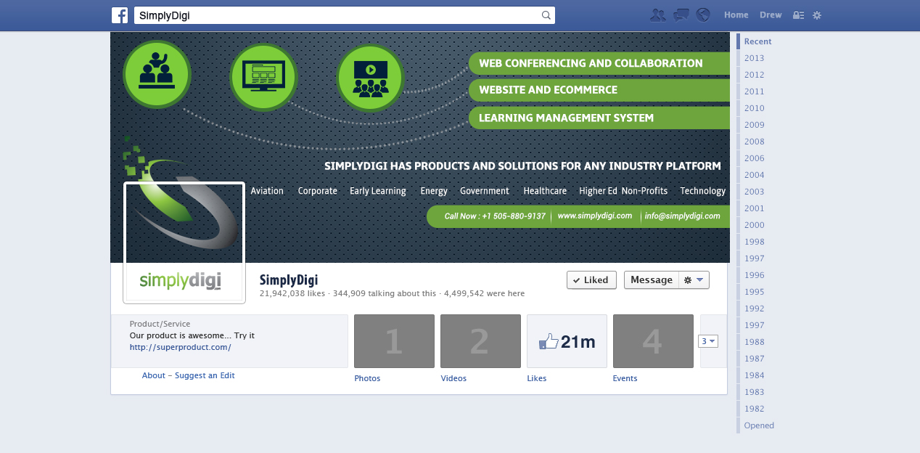Open the superproduct.com link
The width and height of the screenshot is (920, 453).
180,347
